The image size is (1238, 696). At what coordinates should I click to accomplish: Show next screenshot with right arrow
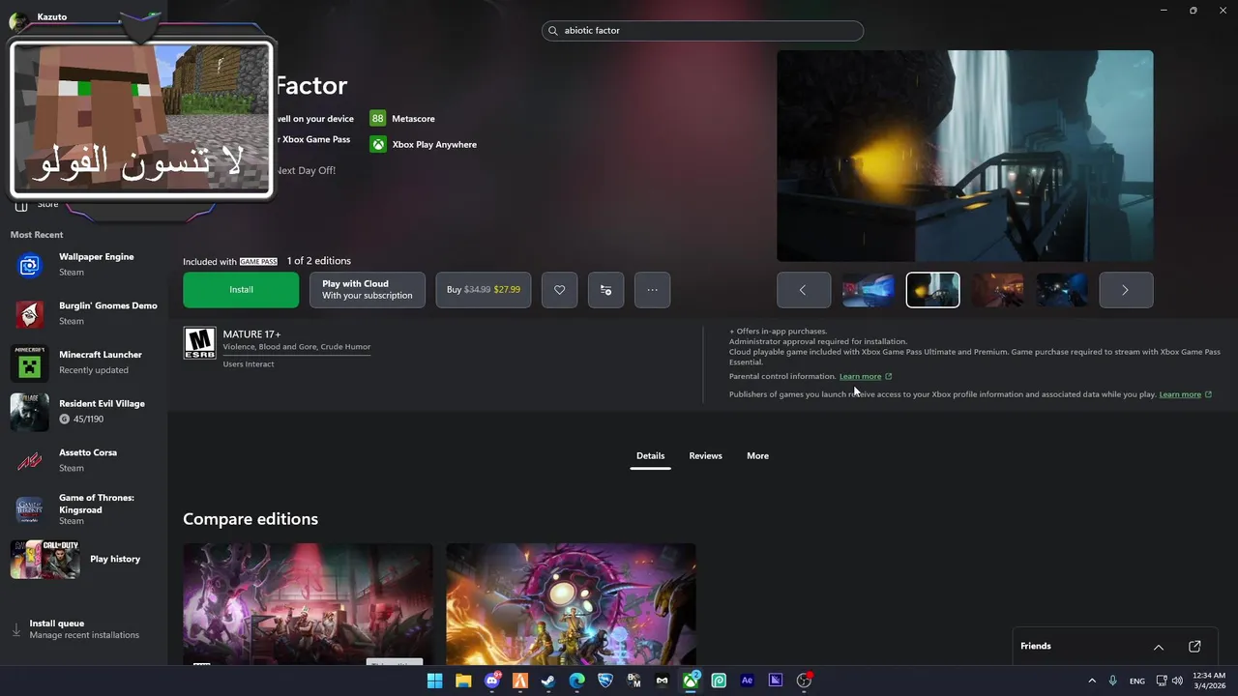[1126, 290]
